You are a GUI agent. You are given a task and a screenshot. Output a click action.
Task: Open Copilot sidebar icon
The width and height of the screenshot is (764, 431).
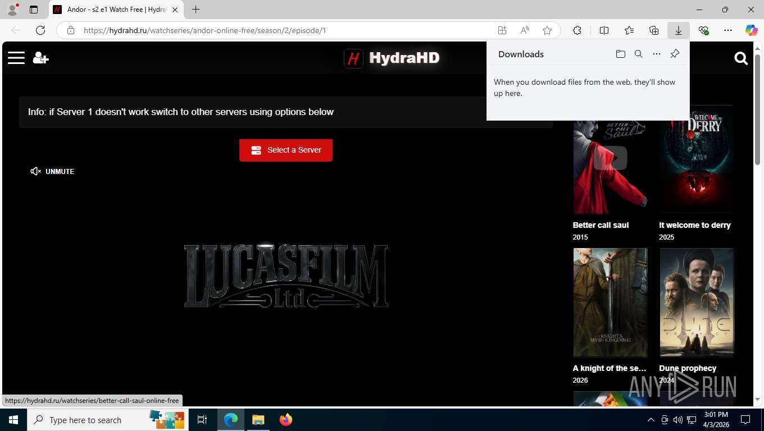(x=751, y=30)
